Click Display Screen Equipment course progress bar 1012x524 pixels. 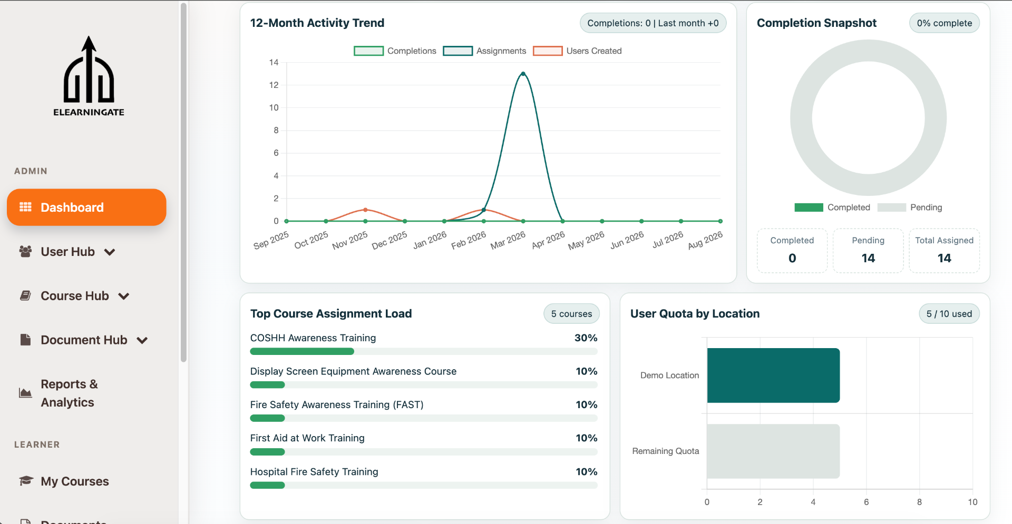424,385
